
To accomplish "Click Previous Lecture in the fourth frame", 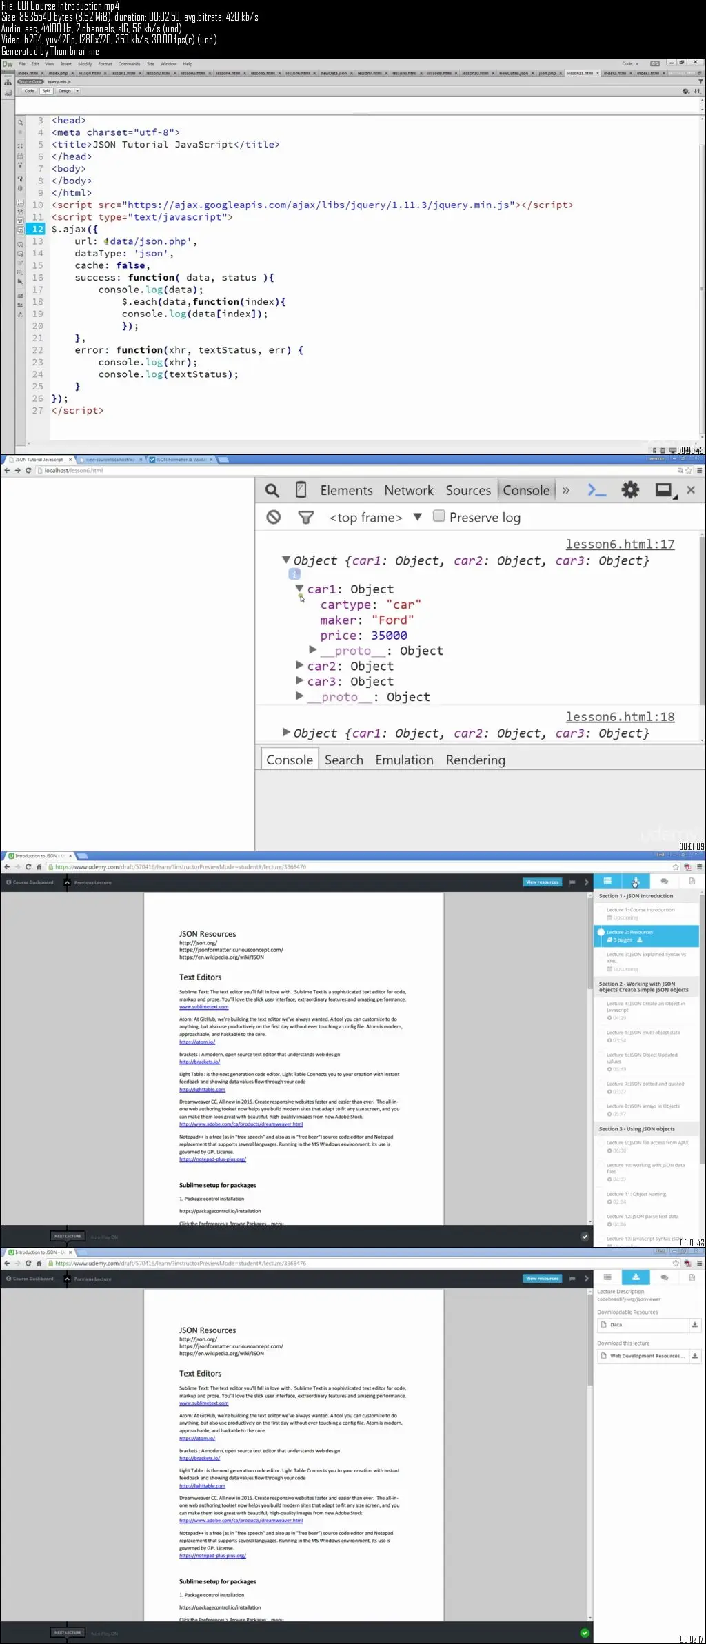I will (x=92, y=1279).
